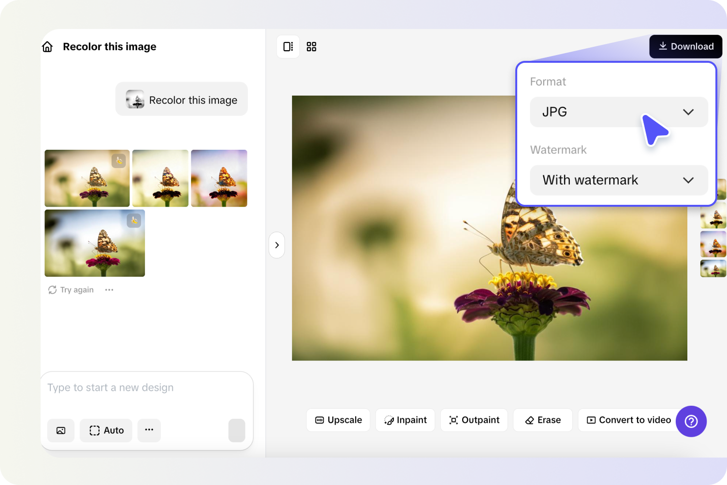Image resolution: width=727 pixels, height=485 pixels.
Task: Select the first recolored butterfly thumbnail
Action: click(87, 178)
